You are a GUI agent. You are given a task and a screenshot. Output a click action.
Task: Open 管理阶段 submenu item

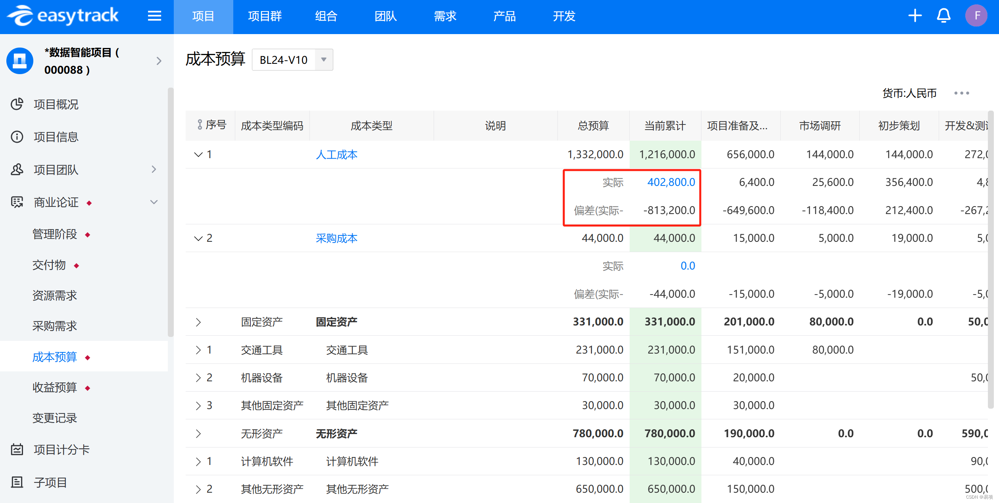coord(55,234)
